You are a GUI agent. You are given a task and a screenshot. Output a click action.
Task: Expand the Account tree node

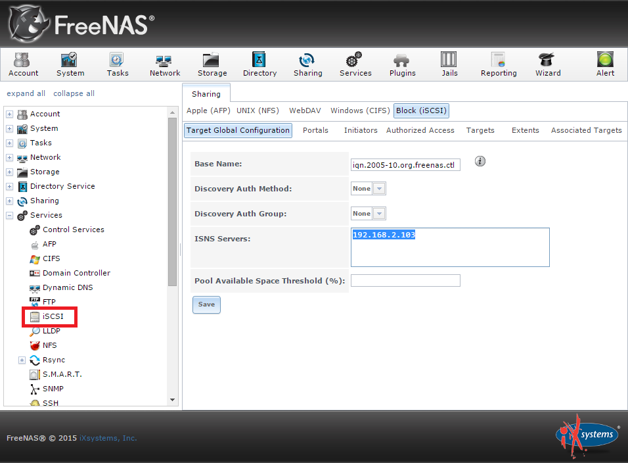click(10, 114)
